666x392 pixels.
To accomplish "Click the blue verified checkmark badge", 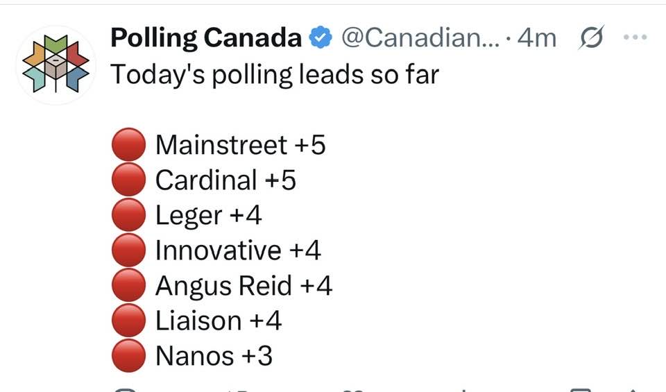I will (320, 38).
